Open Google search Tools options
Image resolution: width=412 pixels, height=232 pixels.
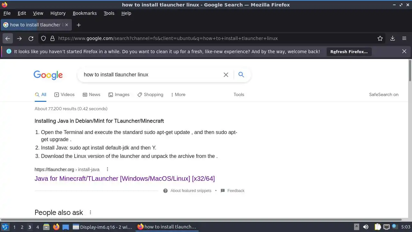[x=239, y=95]
